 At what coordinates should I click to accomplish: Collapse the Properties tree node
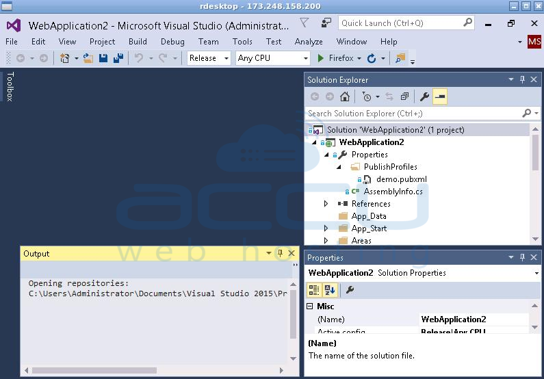(x=326, y=155)
